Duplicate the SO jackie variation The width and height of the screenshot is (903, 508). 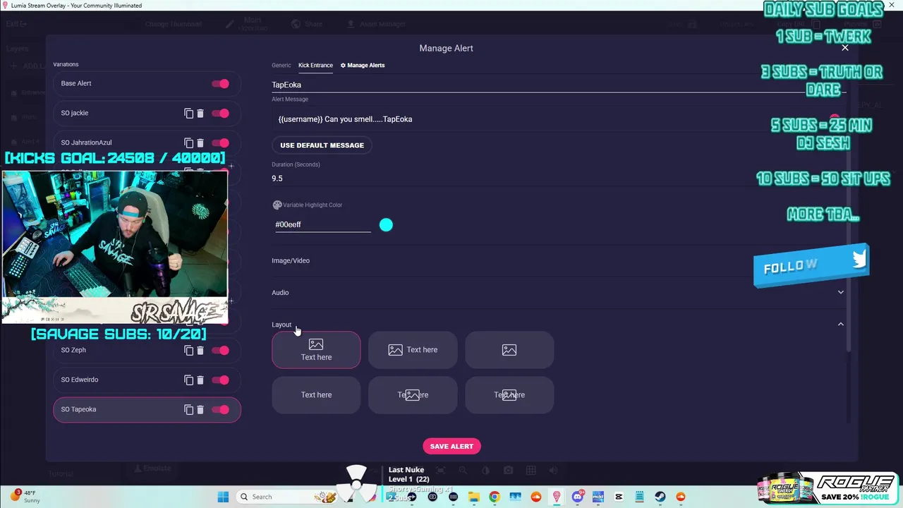188,113
